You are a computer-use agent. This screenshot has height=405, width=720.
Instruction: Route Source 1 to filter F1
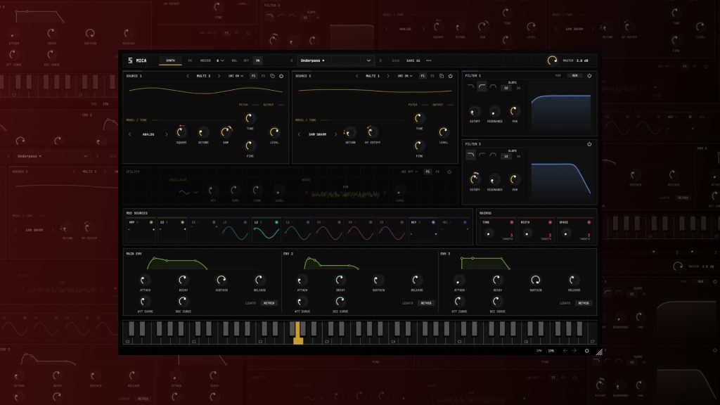(x=253, y=76)
